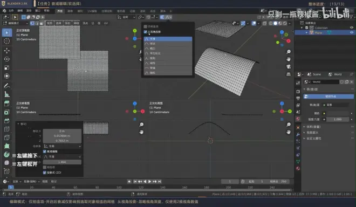Click 颜色 color swatch in world surface

(337, 113)
